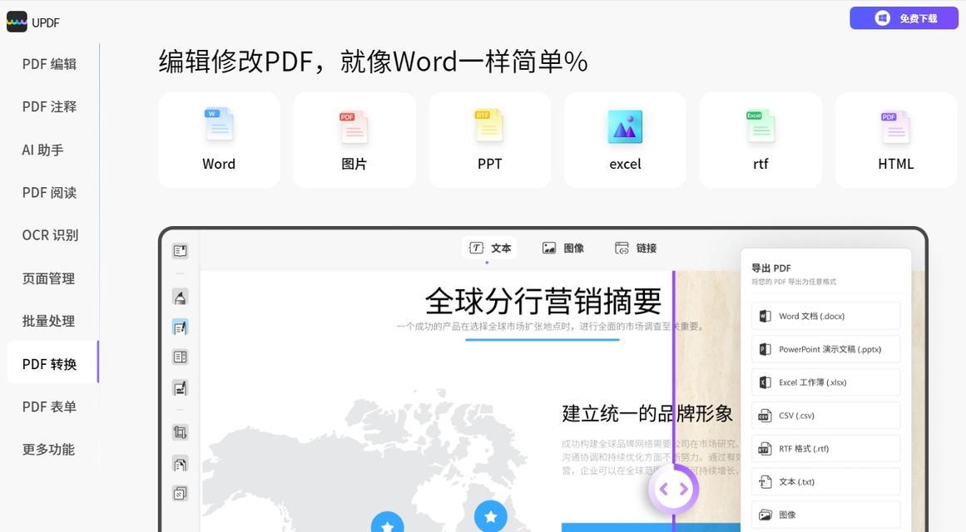Open 页面管理 in sidebar
This screenshot has width=966, height=532.
pyautogui.click(x=48, y=278)
